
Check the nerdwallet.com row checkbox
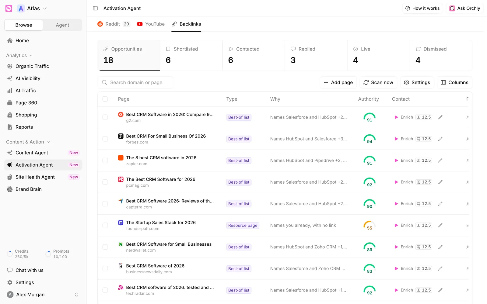[105, 247]
